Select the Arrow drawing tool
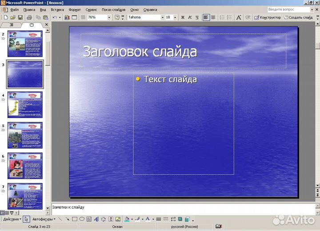 tap(68, 219)
